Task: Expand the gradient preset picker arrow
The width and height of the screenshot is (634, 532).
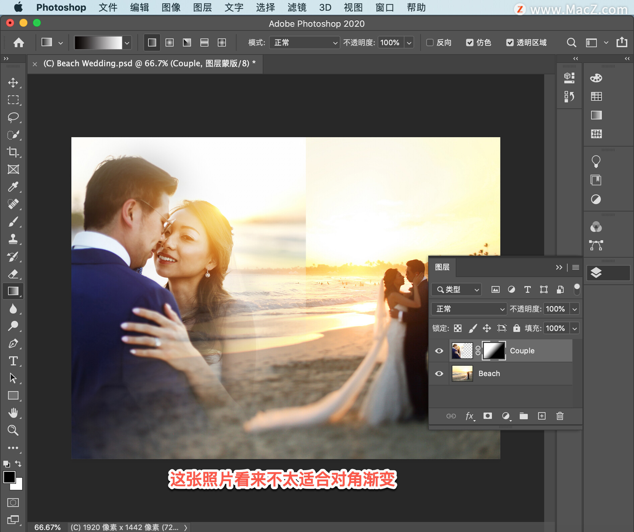Action: click(x=127, y=43)
